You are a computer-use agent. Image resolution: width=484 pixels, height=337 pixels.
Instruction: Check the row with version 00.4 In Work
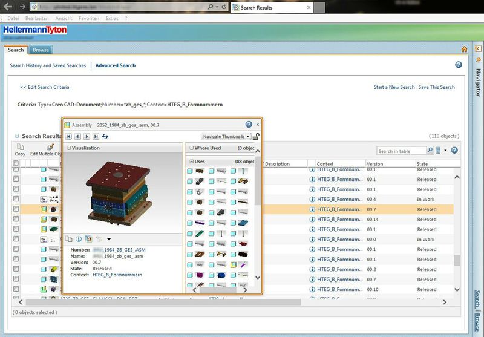16,198
